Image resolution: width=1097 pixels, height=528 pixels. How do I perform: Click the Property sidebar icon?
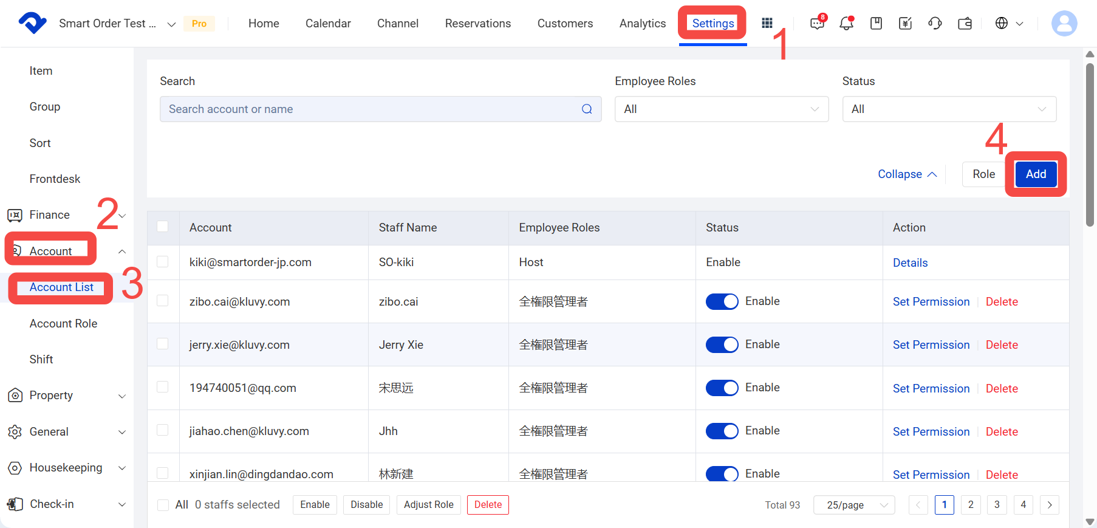tap(15, 396)
